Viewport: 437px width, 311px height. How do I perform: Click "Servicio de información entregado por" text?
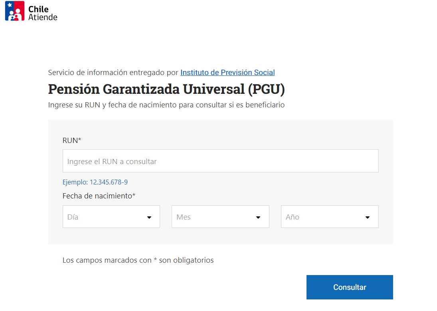[x=113, y=73]
